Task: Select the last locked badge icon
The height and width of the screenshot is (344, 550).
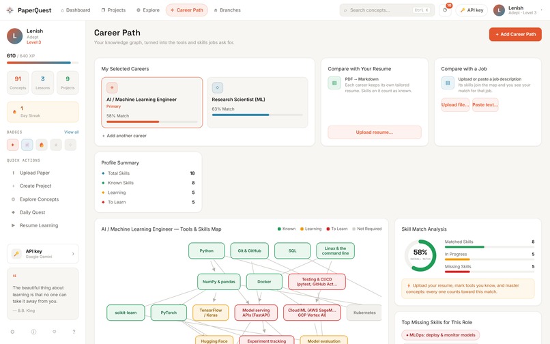Action: [x=70, y=145]
